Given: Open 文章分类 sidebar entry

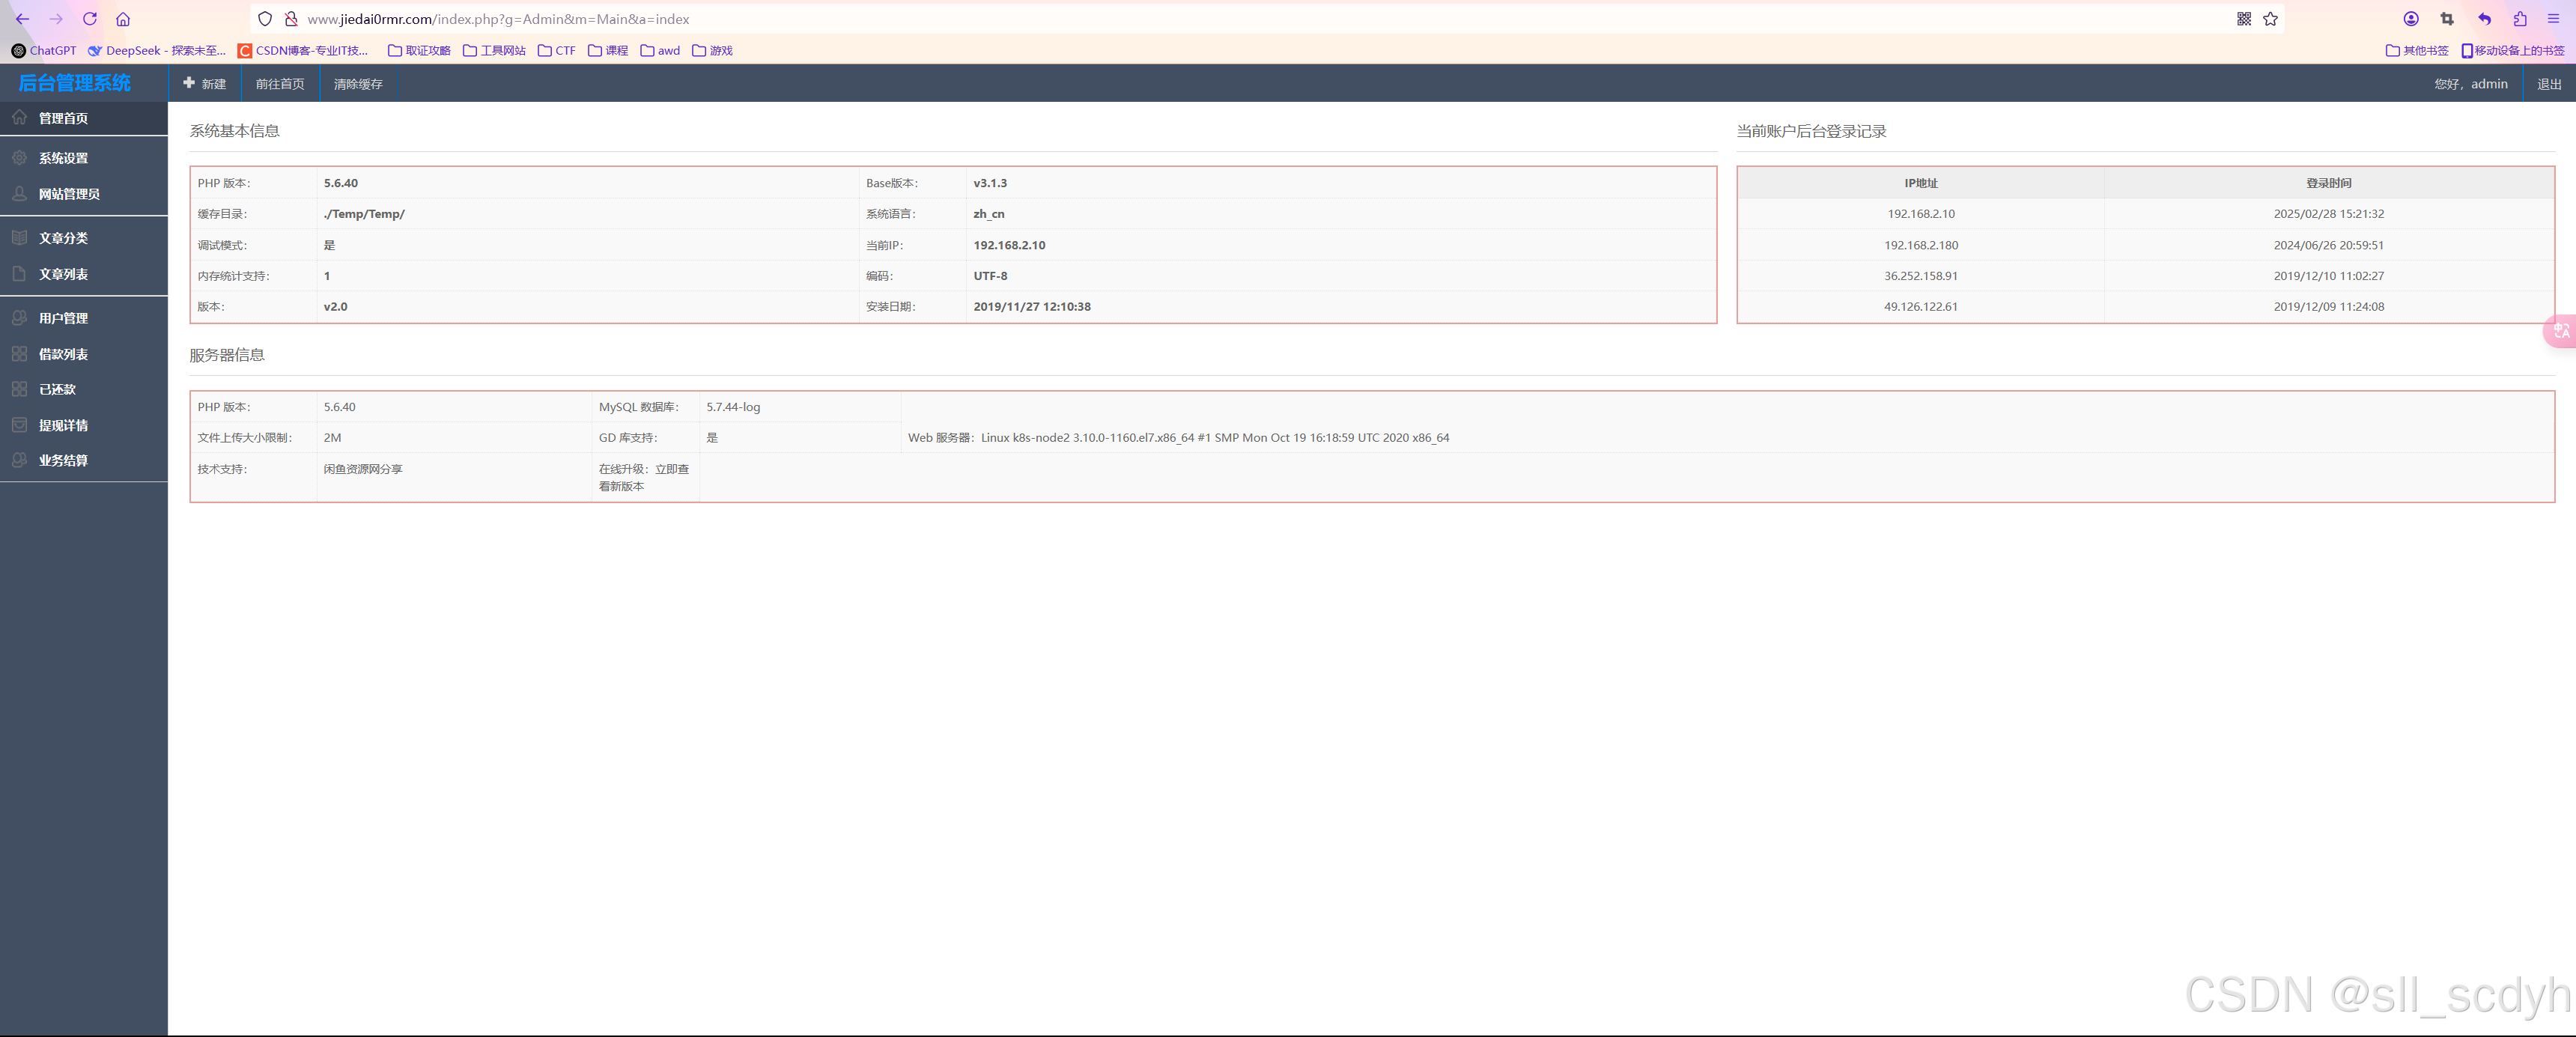Looking at the screenshot, I should click(84, 238).
